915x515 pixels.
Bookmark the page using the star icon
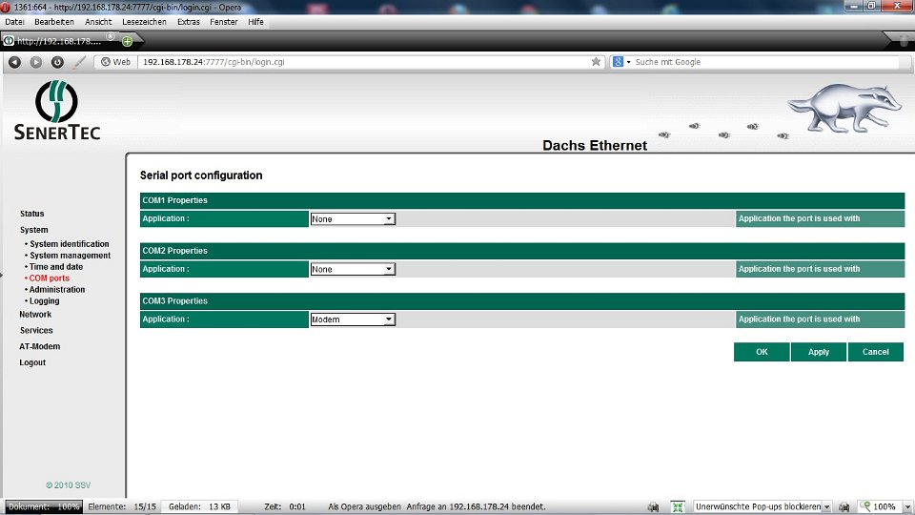point(597,62)
